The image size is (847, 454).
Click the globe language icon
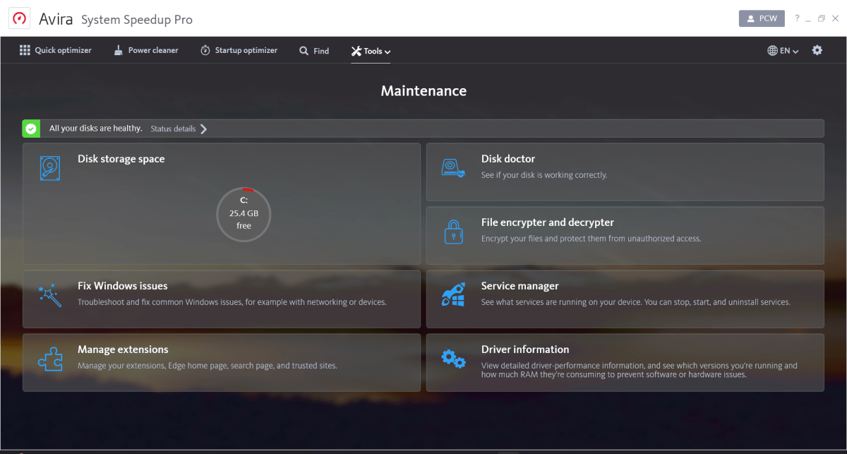click(772, 51)
